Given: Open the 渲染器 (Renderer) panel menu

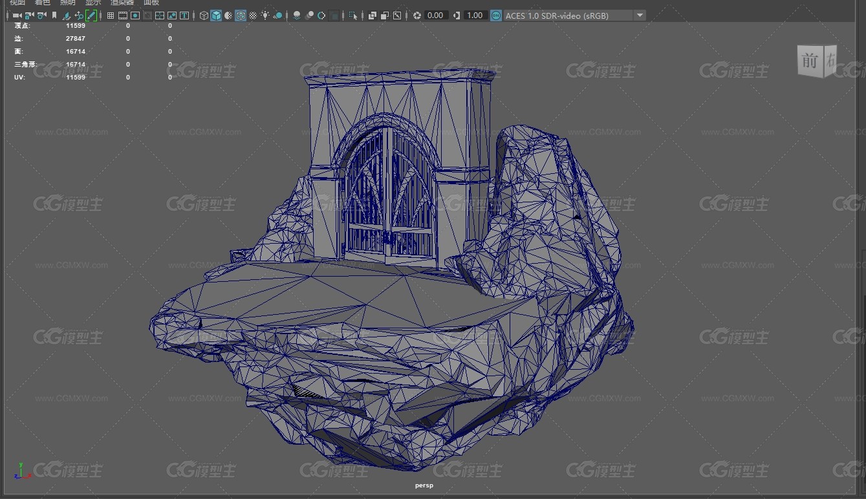Looking at the screenshot, I should coord(122,3).
